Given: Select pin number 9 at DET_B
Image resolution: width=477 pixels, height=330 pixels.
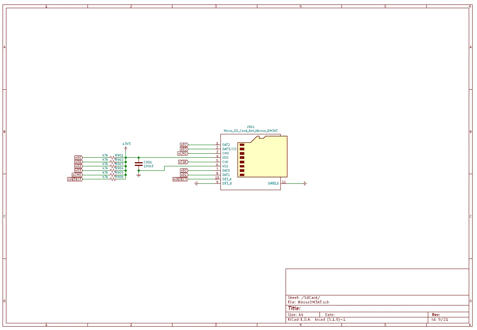Looking at the screenshot, I should click(x=217, y=182).
